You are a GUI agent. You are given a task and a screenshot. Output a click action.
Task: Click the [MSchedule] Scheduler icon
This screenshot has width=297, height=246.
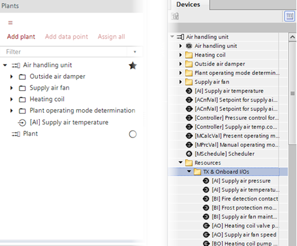point(189,154)
